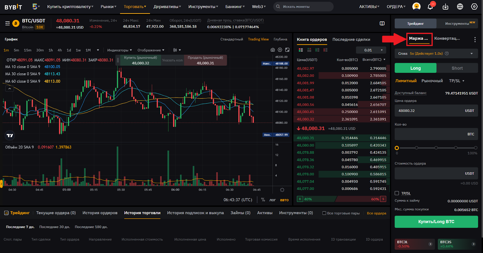Filter by Last 30 days
This screenshot has width=483, height=253.
point(55,227)
